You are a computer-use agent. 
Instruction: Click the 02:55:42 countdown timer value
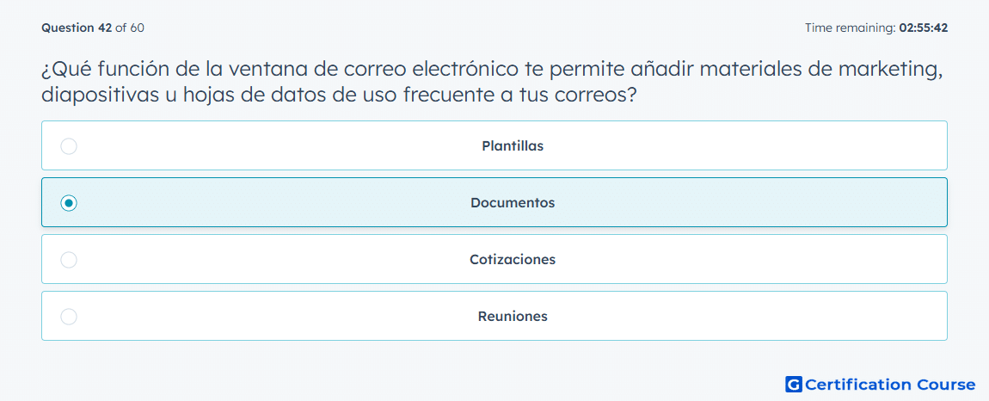click(924, 28)
